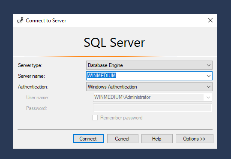Open the Server type dropdown
This screenshot has width=231, height=159.
click(x=149, y=65)
